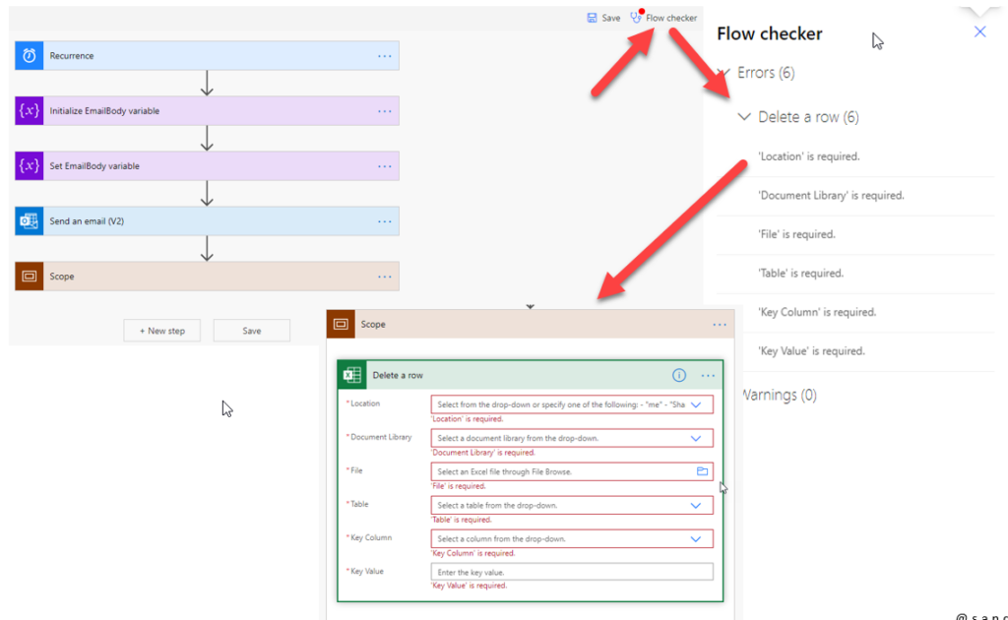Click the info icon on Delete a row

[678, 375]
